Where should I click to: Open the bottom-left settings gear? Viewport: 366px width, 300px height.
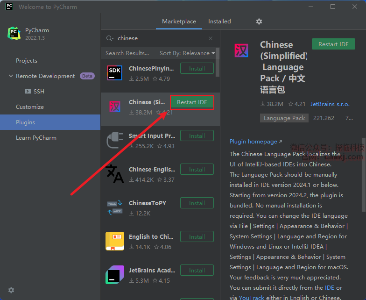pos(11,290)
